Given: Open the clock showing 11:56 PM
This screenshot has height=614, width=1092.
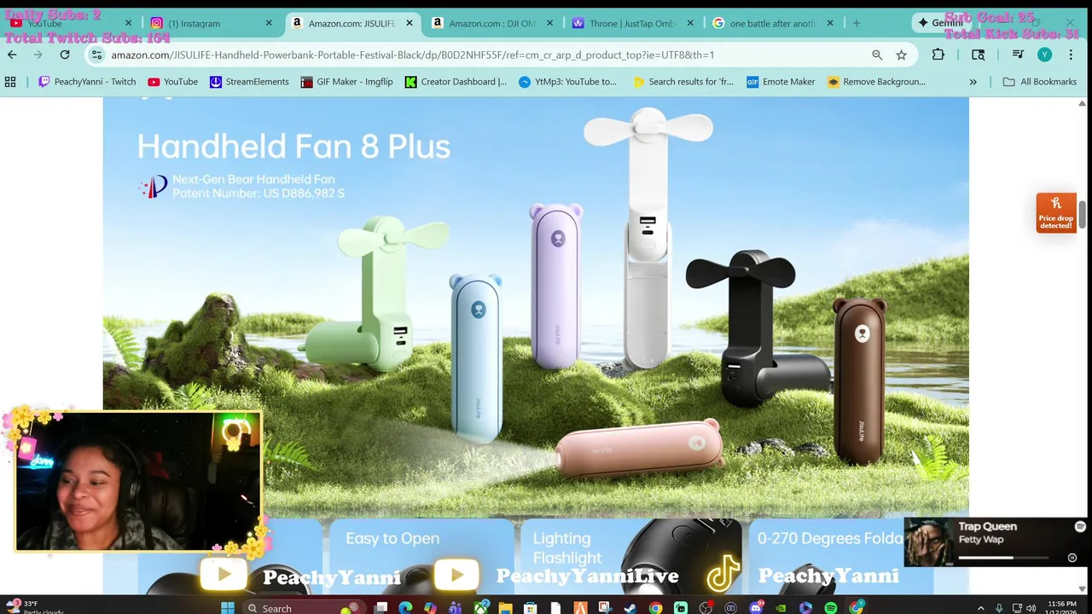Looking at the screenshot, I should click(x=1060, y=607).
